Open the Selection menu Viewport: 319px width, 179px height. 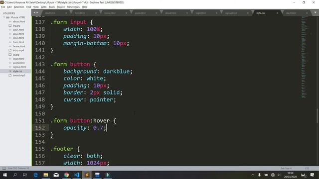[19, 7]
